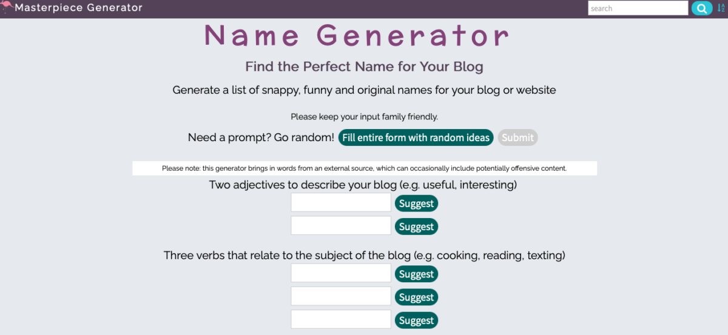
Task: Click the greyed-out Submit button
Action: 517,138
